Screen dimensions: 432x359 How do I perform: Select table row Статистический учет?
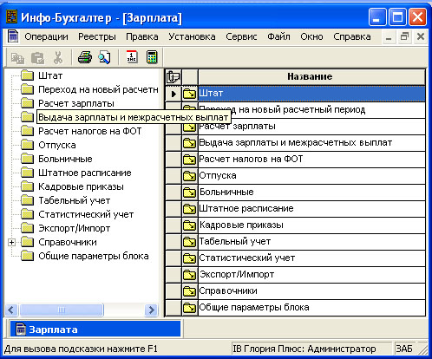[x=311, y=258]
